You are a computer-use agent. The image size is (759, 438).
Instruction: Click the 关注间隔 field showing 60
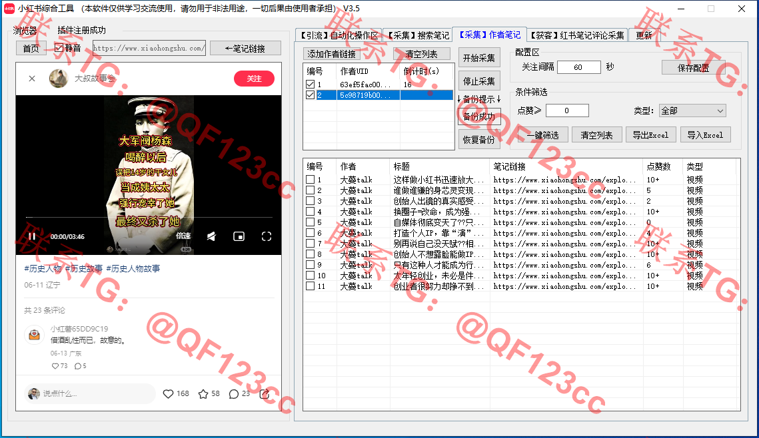click(x=578, y=67)
